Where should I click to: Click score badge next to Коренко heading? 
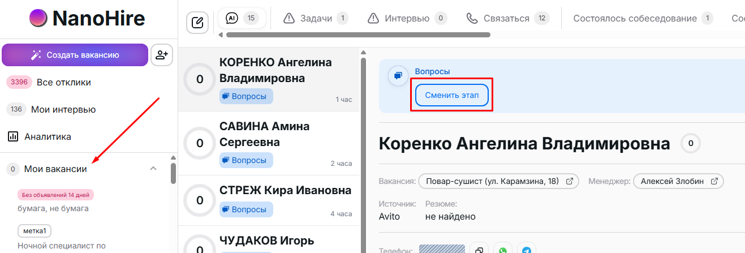click(691, 144)
